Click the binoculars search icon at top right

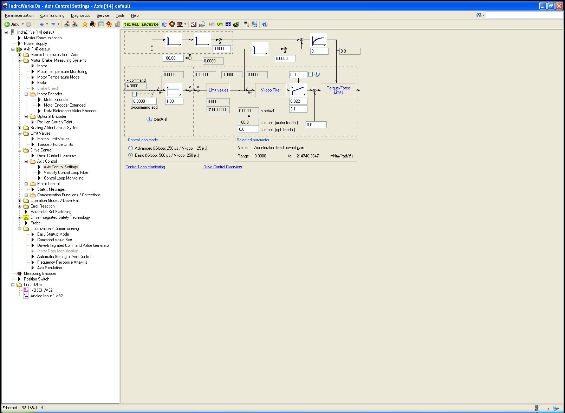pos(479,15)
